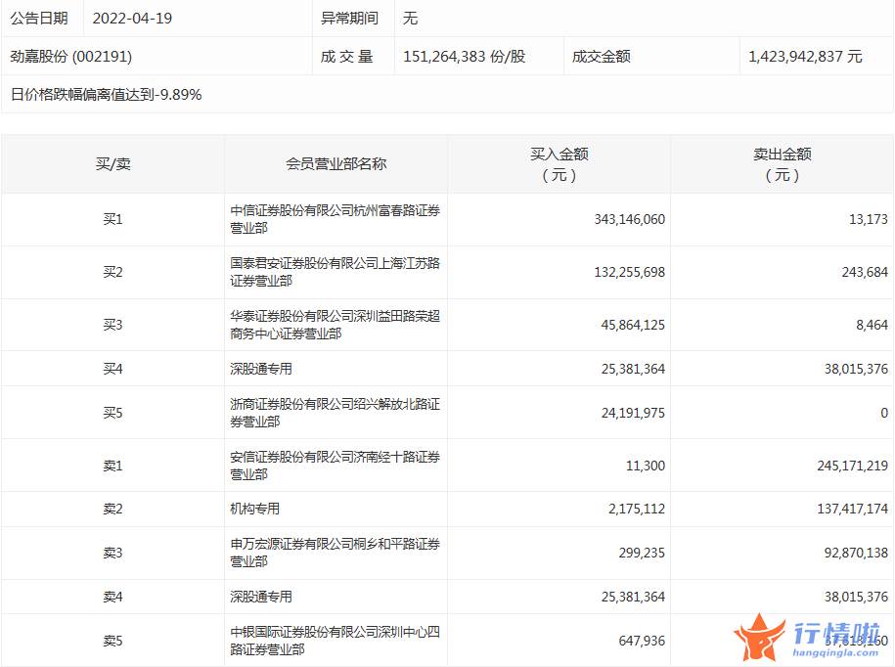The image size is (895, 667).
Task: Click the 公告日期 label
Action: 39,19
